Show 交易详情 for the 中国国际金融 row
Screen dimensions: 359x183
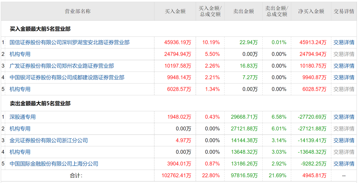coord(344,164)
